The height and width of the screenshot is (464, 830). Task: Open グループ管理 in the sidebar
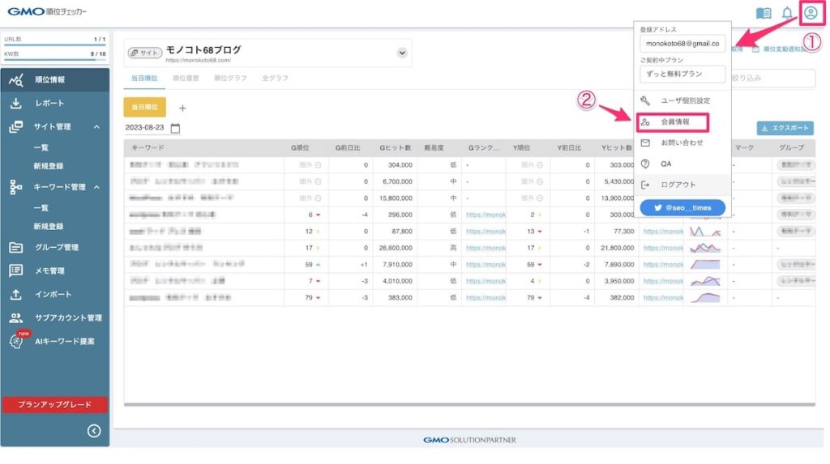55,248
